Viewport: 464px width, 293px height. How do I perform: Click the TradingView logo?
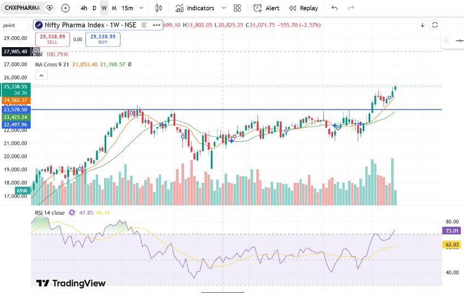click(71, 283)
